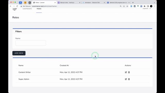The image size is (165, 93).
Task: Select the Content Writer name cell
Action: (x=24, y=72)
